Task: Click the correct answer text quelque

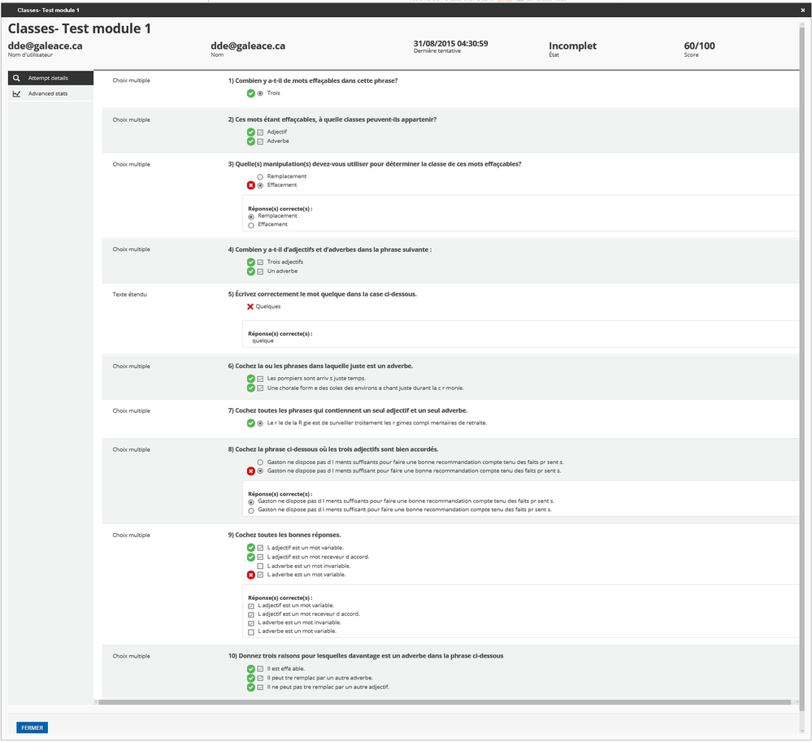Action: coord(263,341)
